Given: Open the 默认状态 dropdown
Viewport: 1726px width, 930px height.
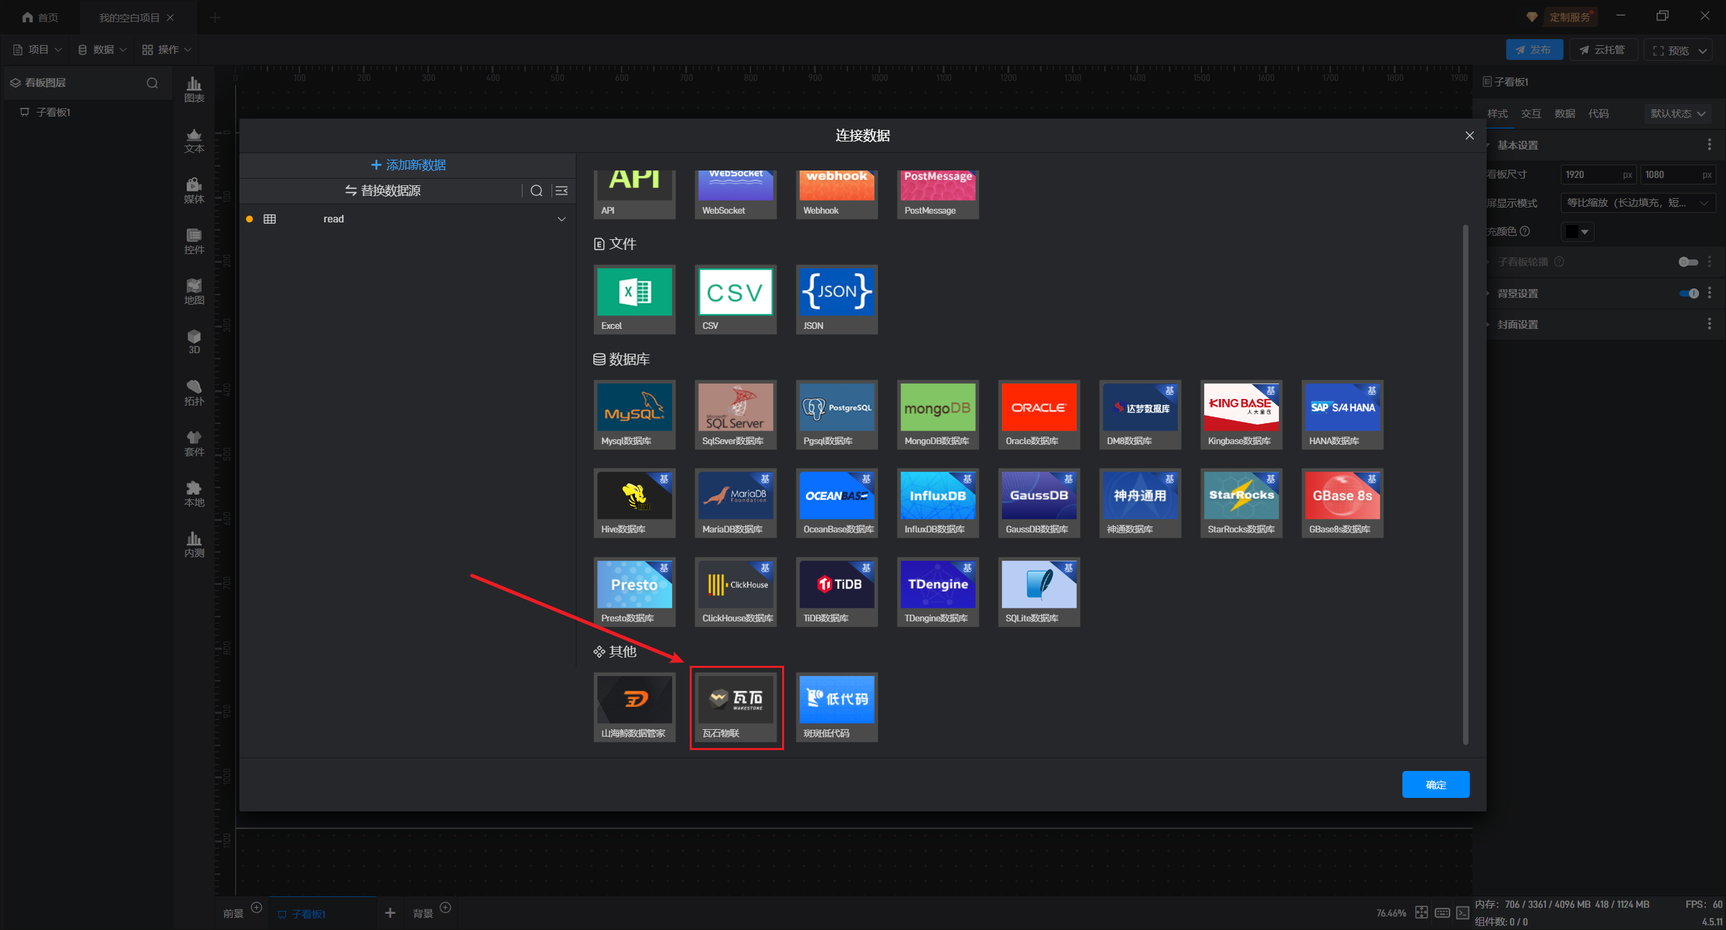Looking at the screenshot, I should (x=1678, y=113).
